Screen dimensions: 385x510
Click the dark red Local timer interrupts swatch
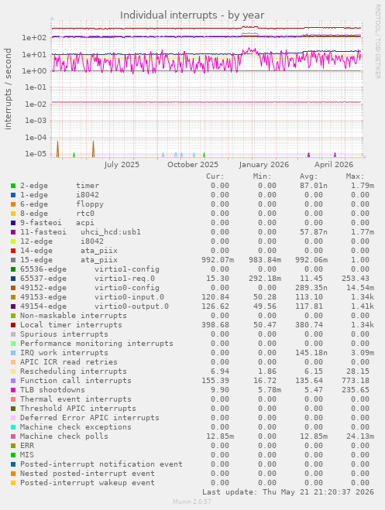click(x=13, y=325)
